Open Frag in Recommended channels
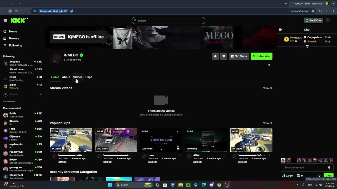Image resolution: width=337 pixels, height=189 pixels. [x=22, y=130]
